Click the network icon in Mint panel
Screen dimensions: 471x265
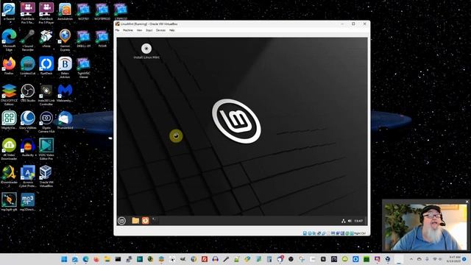pos(344,221)
